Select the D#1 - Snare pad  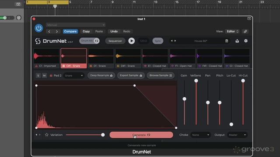tap(128, 58)
